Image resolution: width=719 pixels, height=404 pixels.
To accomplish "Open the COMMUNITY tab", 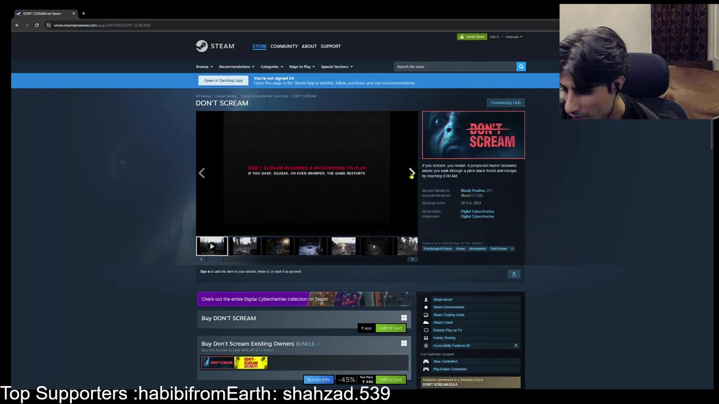I will click(x=284, y=46).
